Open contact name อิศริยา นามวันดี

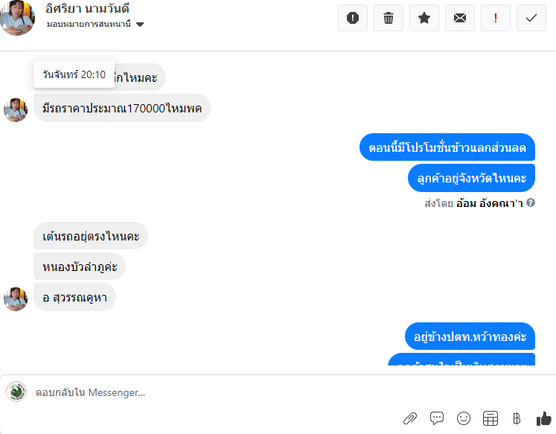point(87,8)
